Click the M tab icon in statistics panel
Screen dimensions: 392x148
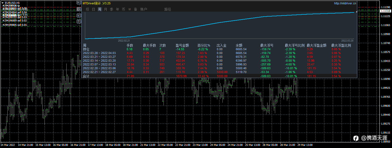[x=129, y=10]
